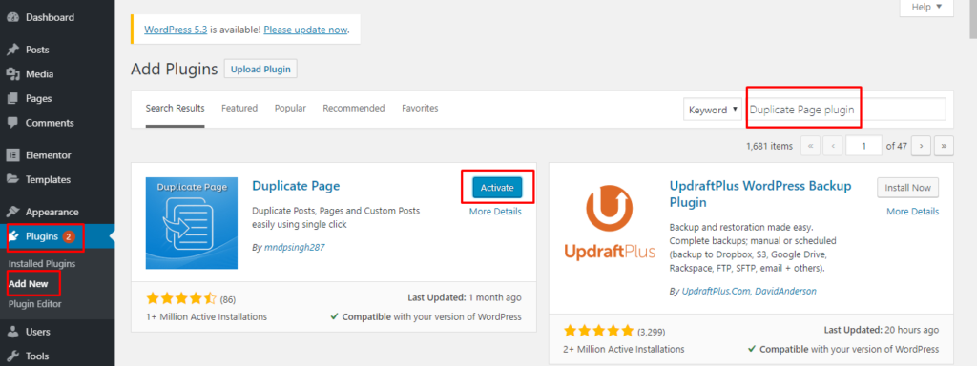This screenshot has height=366, width=977.
Task: Click the plugin search input field
Action: (x=846, y=110)
